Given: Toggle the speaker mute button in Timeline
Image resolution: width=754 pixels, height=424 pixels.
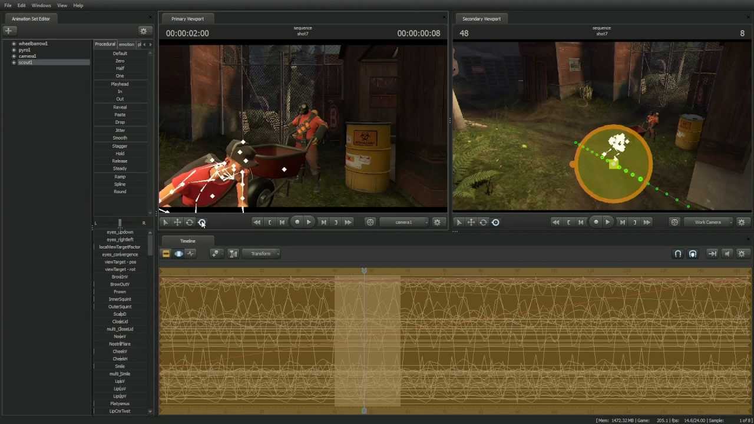Looking at the screenshot, I should click(x=727, y=254).
